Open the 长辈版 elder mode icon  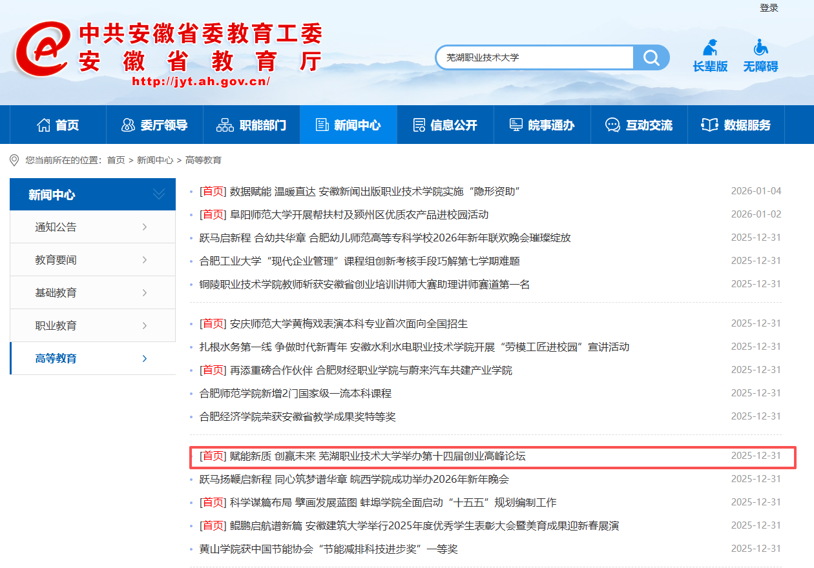click(x=711, y=48)
